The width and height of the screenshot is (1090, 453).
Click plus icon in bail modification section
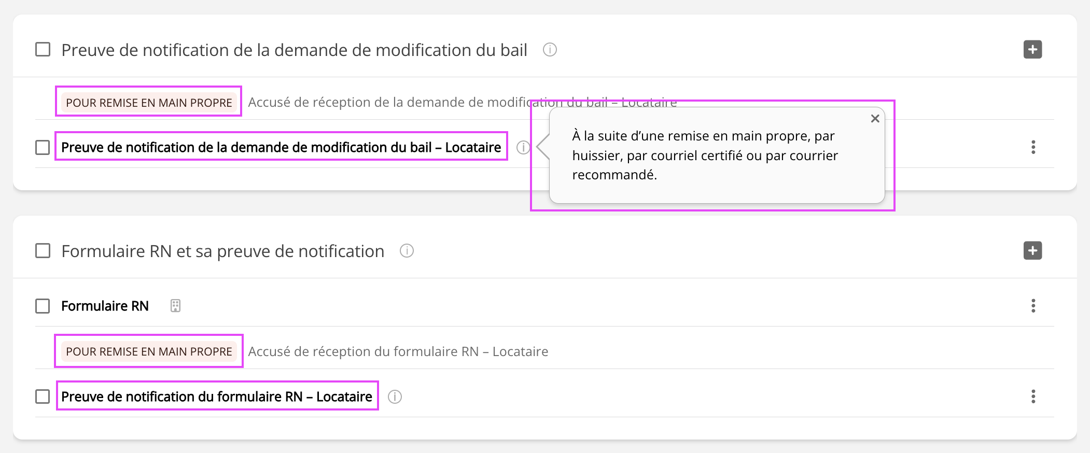click(1032, 50)
